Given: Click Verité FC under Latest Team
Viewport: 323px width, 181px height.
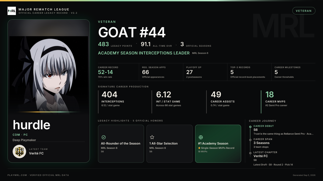Looking at the screenshot, I should (36, 153).
